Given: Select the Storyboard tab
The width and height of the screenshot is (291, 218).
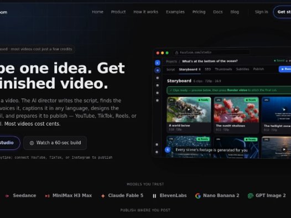Looking at the screenshot, I should pos(190,69).
